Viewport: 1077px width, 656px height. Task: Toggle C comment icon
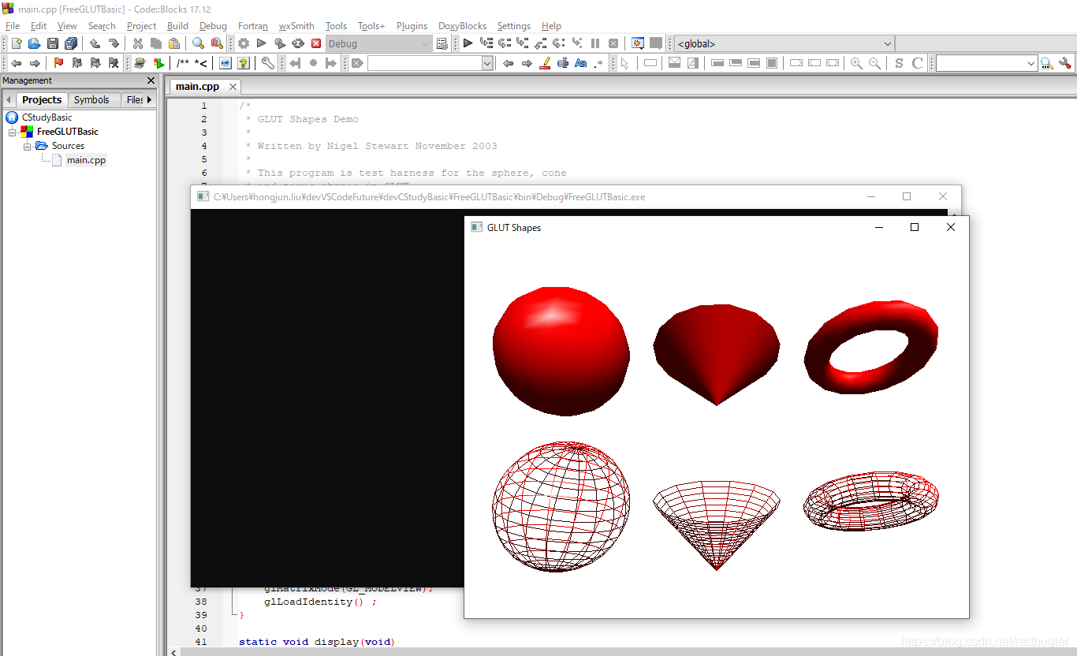pos(917,63)
